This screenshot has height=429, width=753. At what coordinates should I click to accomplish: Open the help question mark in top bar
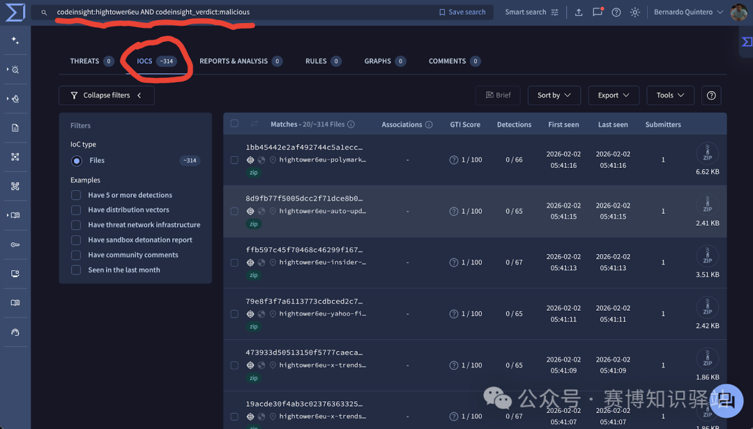tap(616, 13)
